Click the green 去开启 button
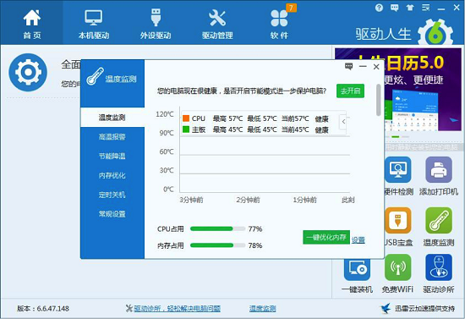The image size is (465, 319). coord(350,91)
